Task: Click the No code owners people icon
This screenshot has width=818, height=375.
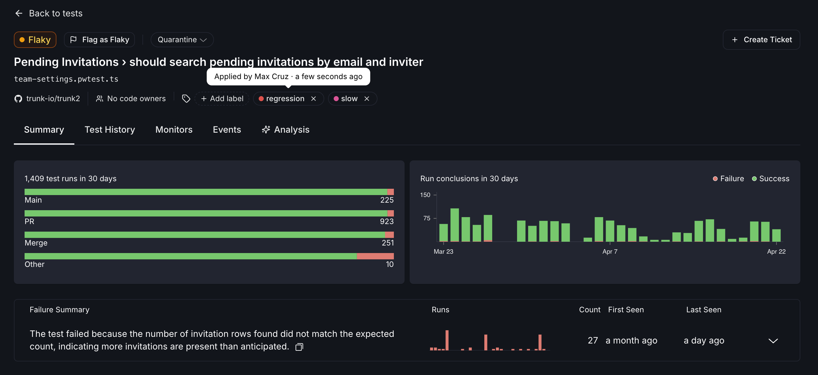Action: [99, 99]
